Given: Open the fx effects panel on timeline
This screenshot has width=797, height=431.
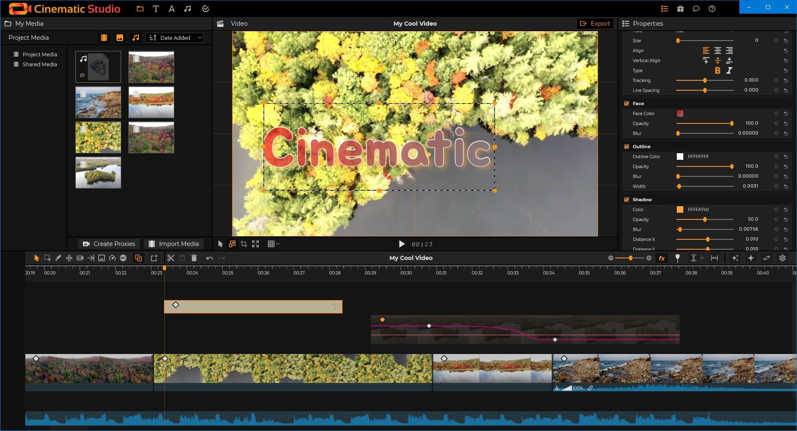Looking at the screenshot, I should [662, 258].
